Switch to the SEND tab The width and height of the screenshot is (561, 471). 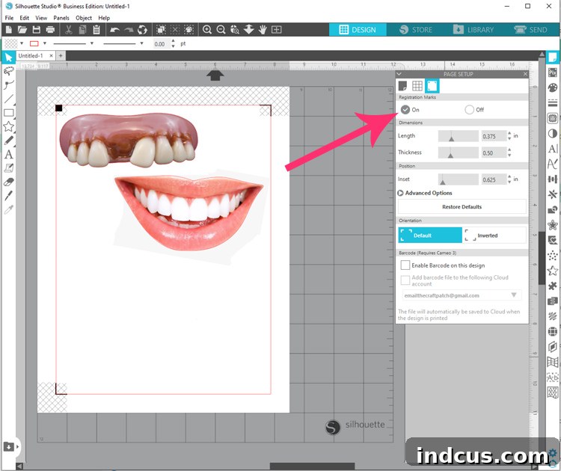click(x=531, y=30)
